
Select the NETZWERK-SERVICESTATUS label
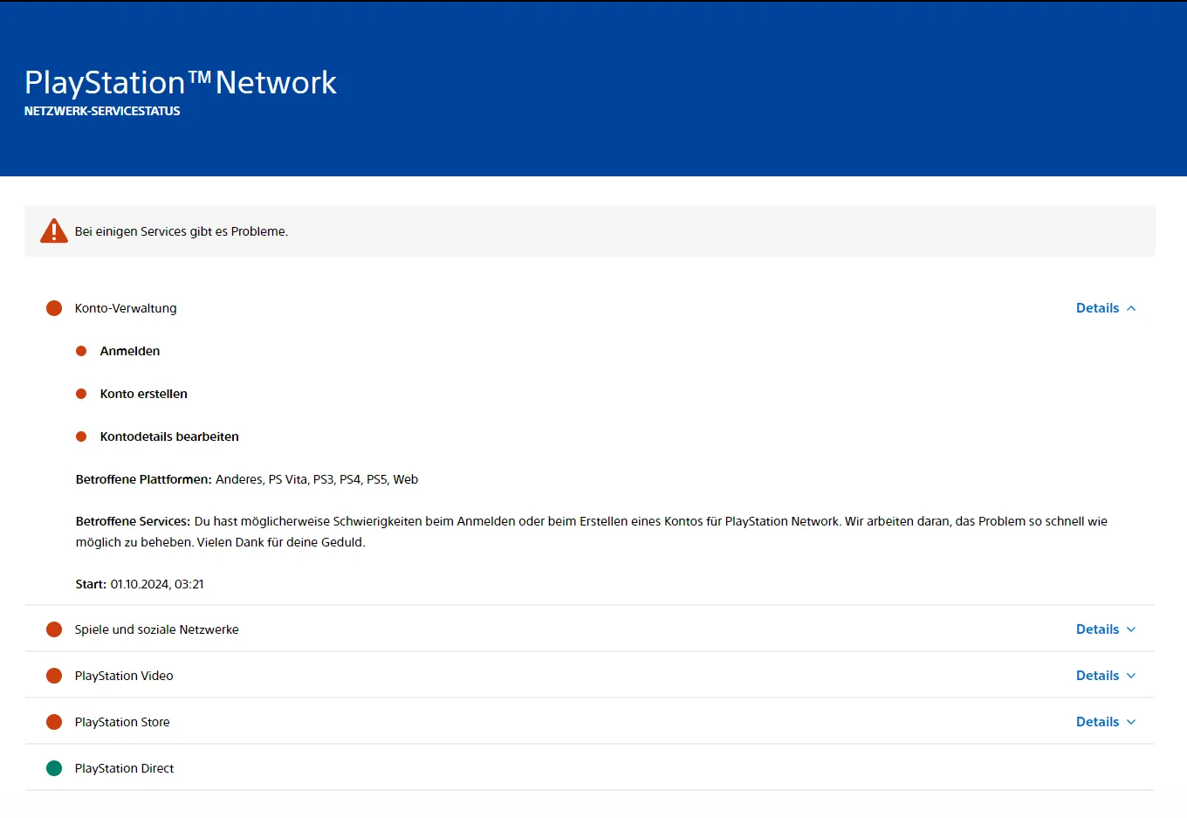click(102, 111)
